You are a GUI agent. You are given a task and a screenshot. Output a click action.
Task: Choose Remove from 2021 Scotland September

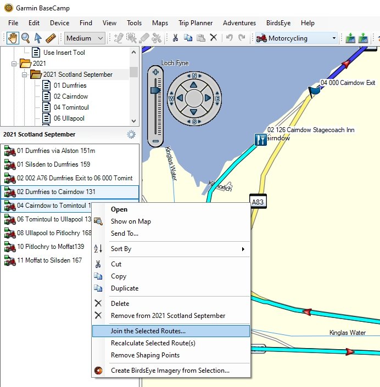click(171, 316)
